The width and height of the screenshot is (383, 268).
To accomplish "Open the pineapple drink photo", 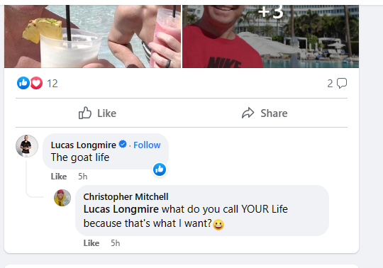I will (93, 36).
